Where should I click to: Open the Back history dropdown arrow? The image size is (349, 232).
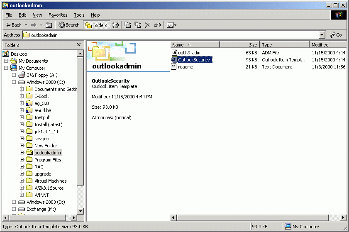(26, 25)
